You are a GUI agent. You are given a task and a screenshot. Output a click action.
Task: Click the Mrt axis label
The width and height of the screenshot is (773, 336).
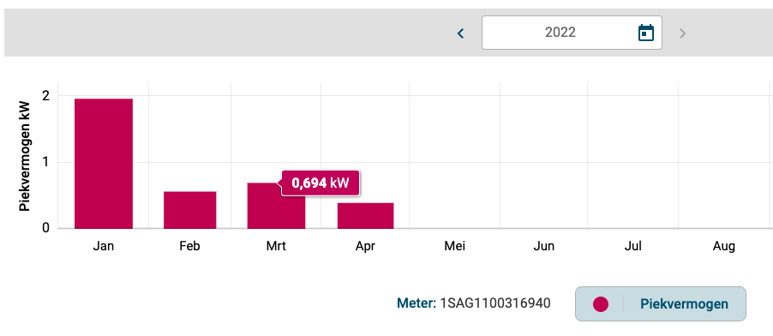(x=276, y=246)
